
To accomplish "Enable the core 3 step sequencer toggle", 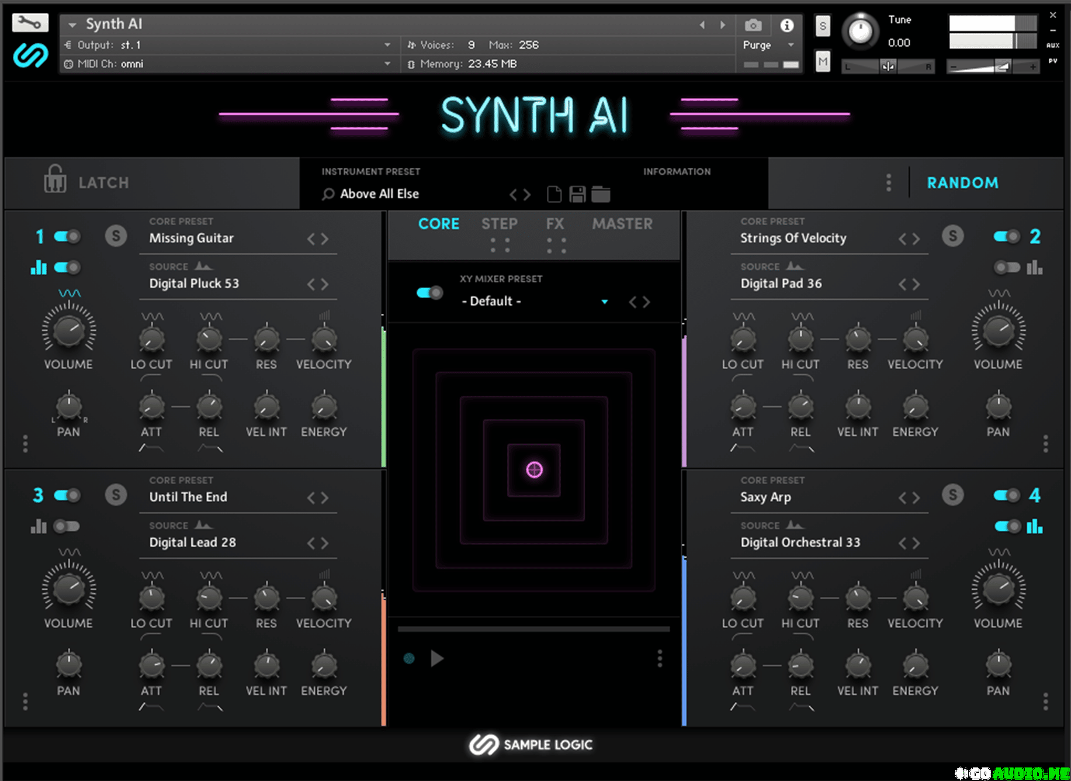I will click(67, 526).
